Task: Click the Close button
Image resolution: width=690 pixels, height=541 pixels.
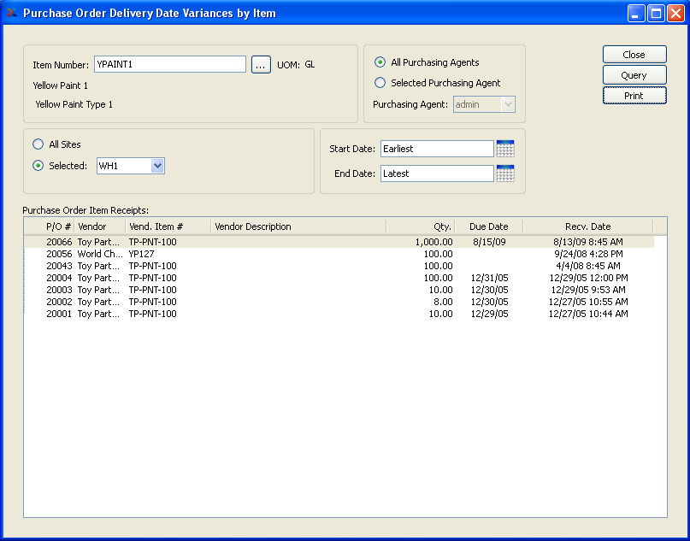Action: pyautogui.click(x=634, y=55)
